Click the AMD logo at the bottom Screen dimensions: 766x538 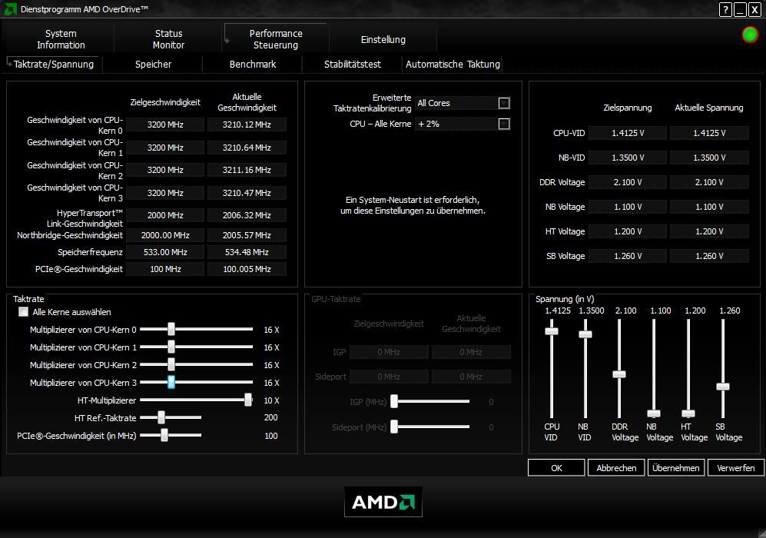pos(383,502)
